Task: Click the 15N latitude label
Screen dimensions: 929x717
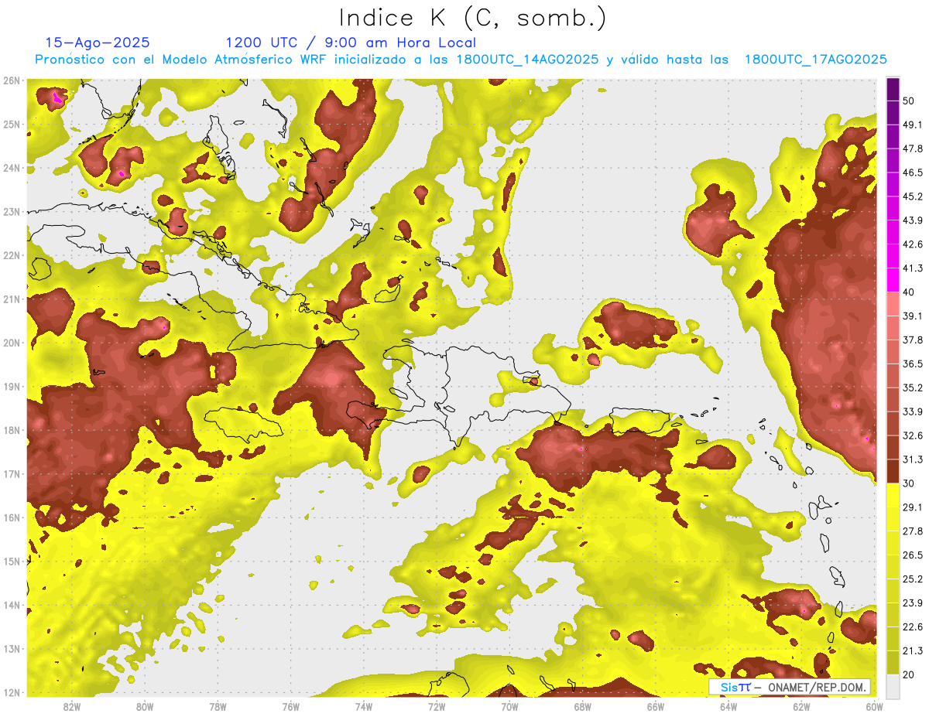Action: click(x=12, y=561)
